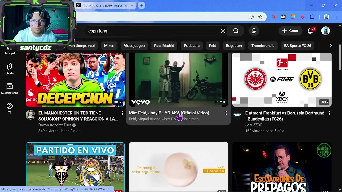Select the Transferencia filter chip
The width and height of the screenshot is (342, 192).
pyautogui.click(x=263, y=46)
